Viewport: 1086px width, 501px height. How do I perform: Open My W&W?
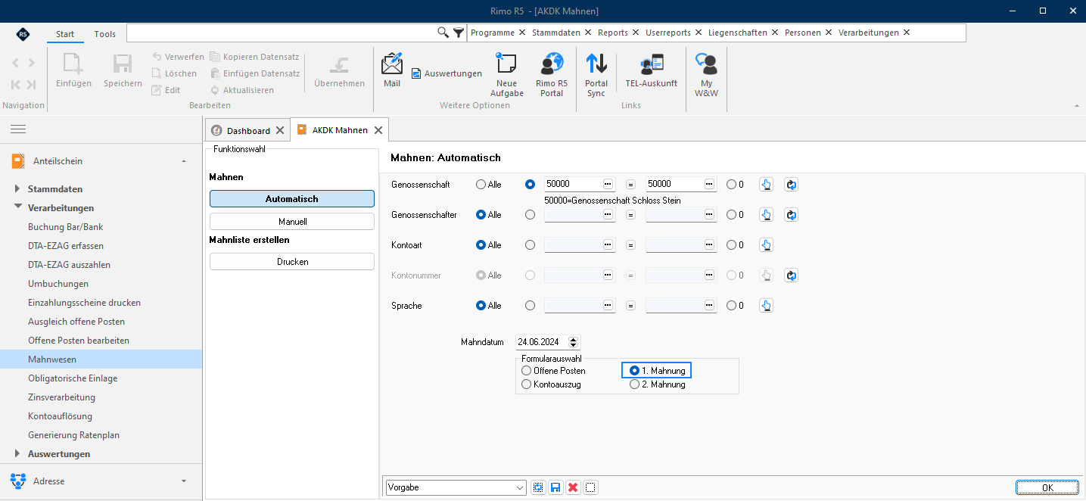pyautogui.click(x=706, y=75)
